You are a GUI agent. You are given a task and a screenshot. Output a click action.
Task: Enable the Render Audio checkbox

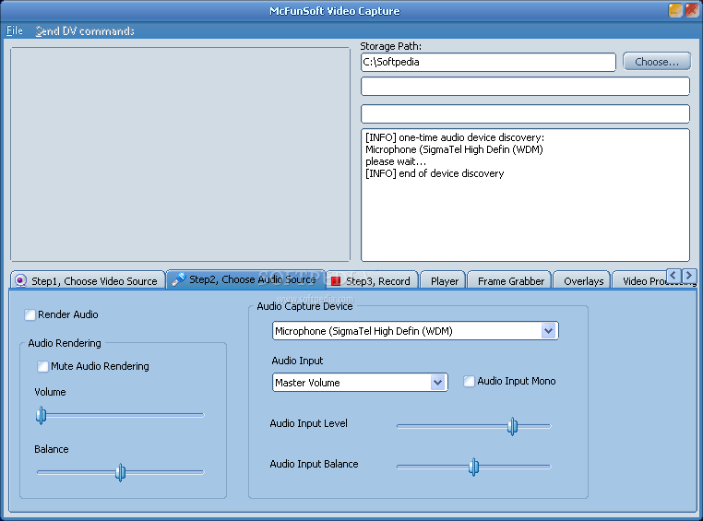point(30,315)
